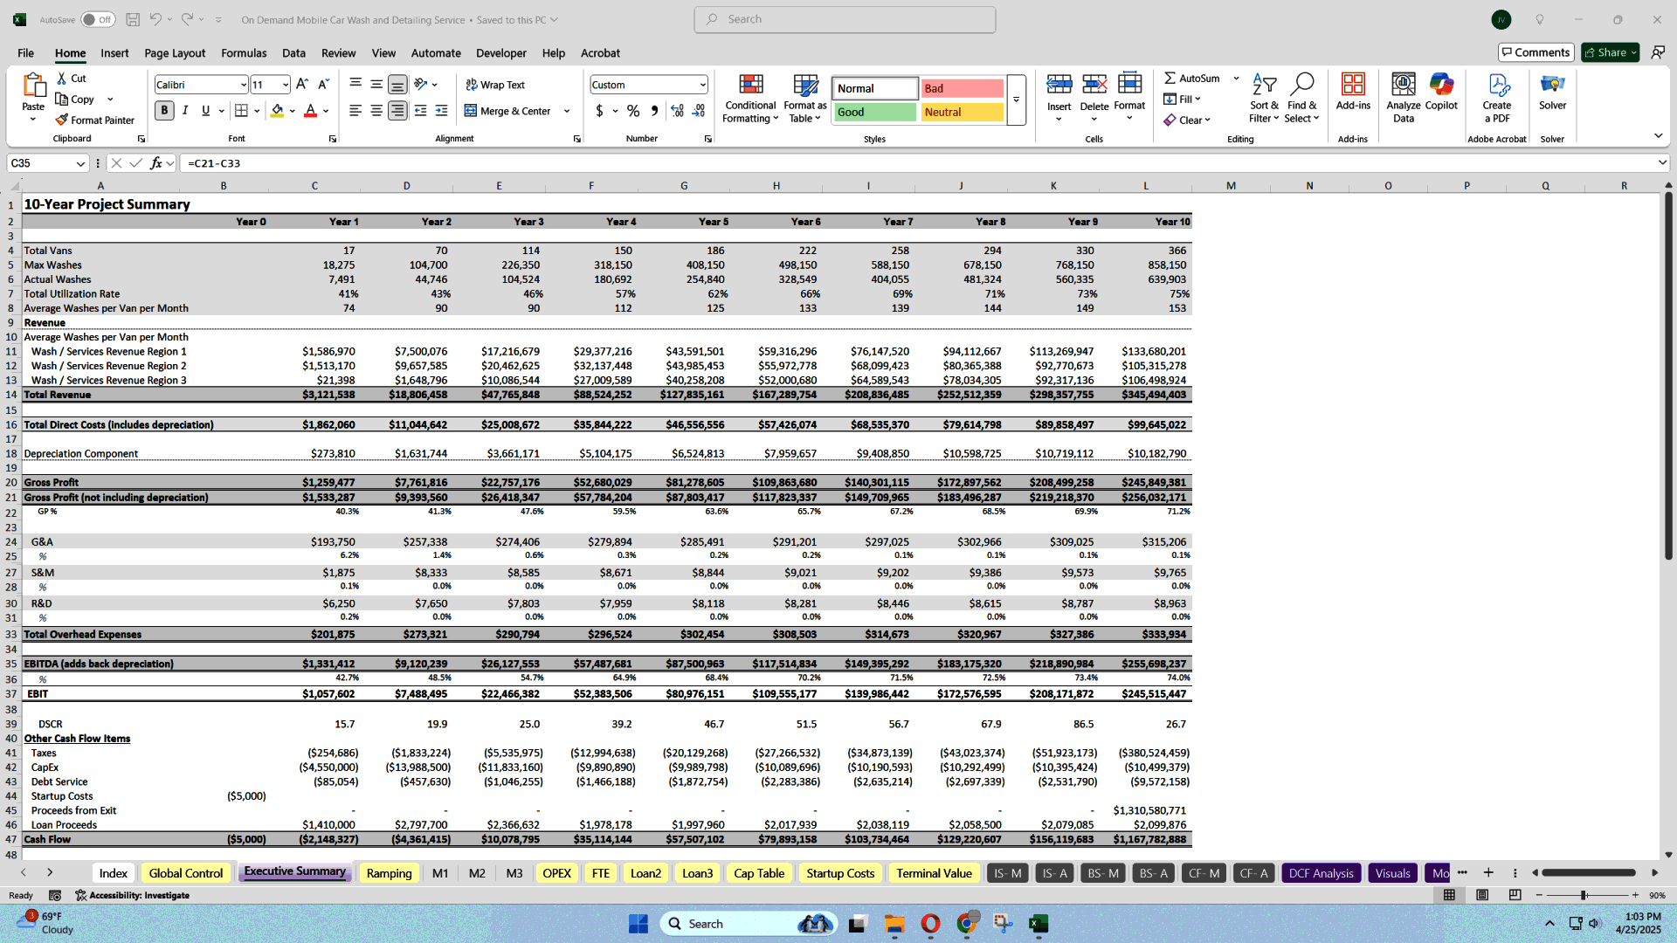1677x943 pixels.
Task: Click the Save icon in title bar
Action: pyautogui.click(x=133, y=19)
